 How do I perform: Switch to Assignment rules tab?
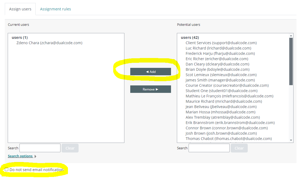[55, 9]
